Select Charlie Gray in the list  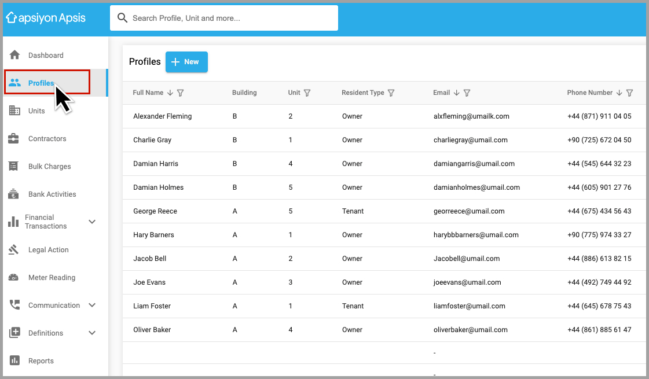[x=152, y=140]
